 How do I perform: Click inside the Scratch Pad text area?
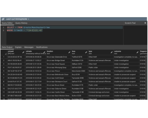pyautogui.click(x=135, y=35)
